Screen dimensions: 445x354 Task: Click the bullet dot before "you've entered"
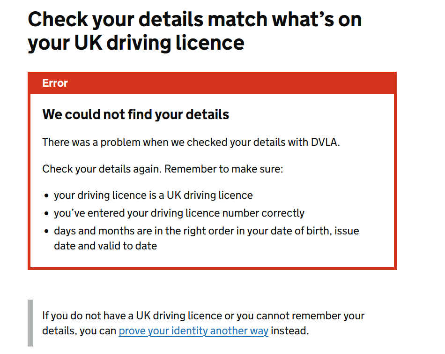point(46,213)
